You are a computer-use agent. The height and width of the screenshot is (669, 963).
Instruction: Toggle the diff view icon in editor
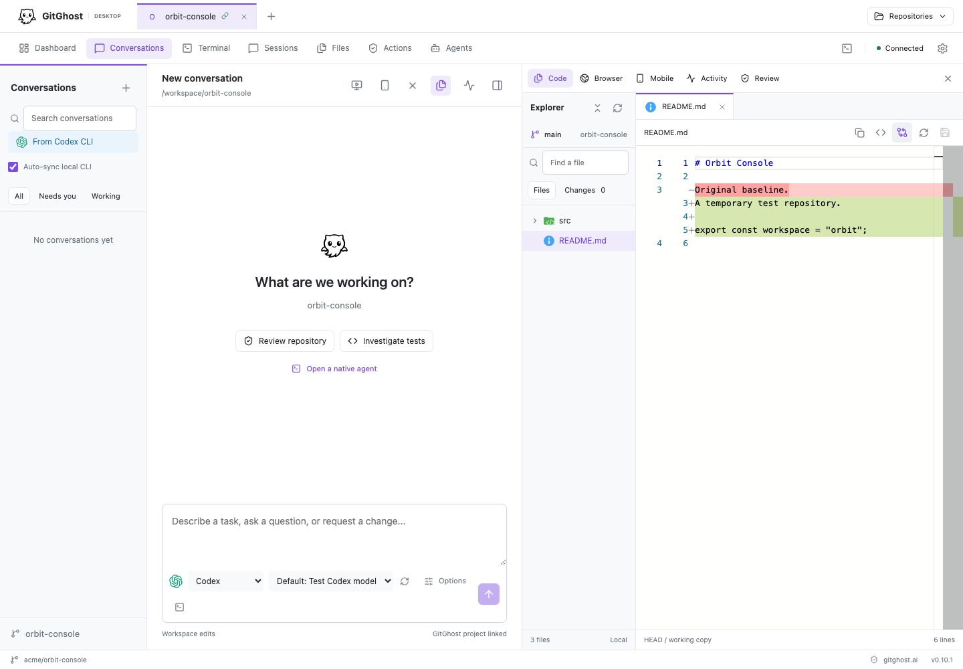(x=902, y=132)
